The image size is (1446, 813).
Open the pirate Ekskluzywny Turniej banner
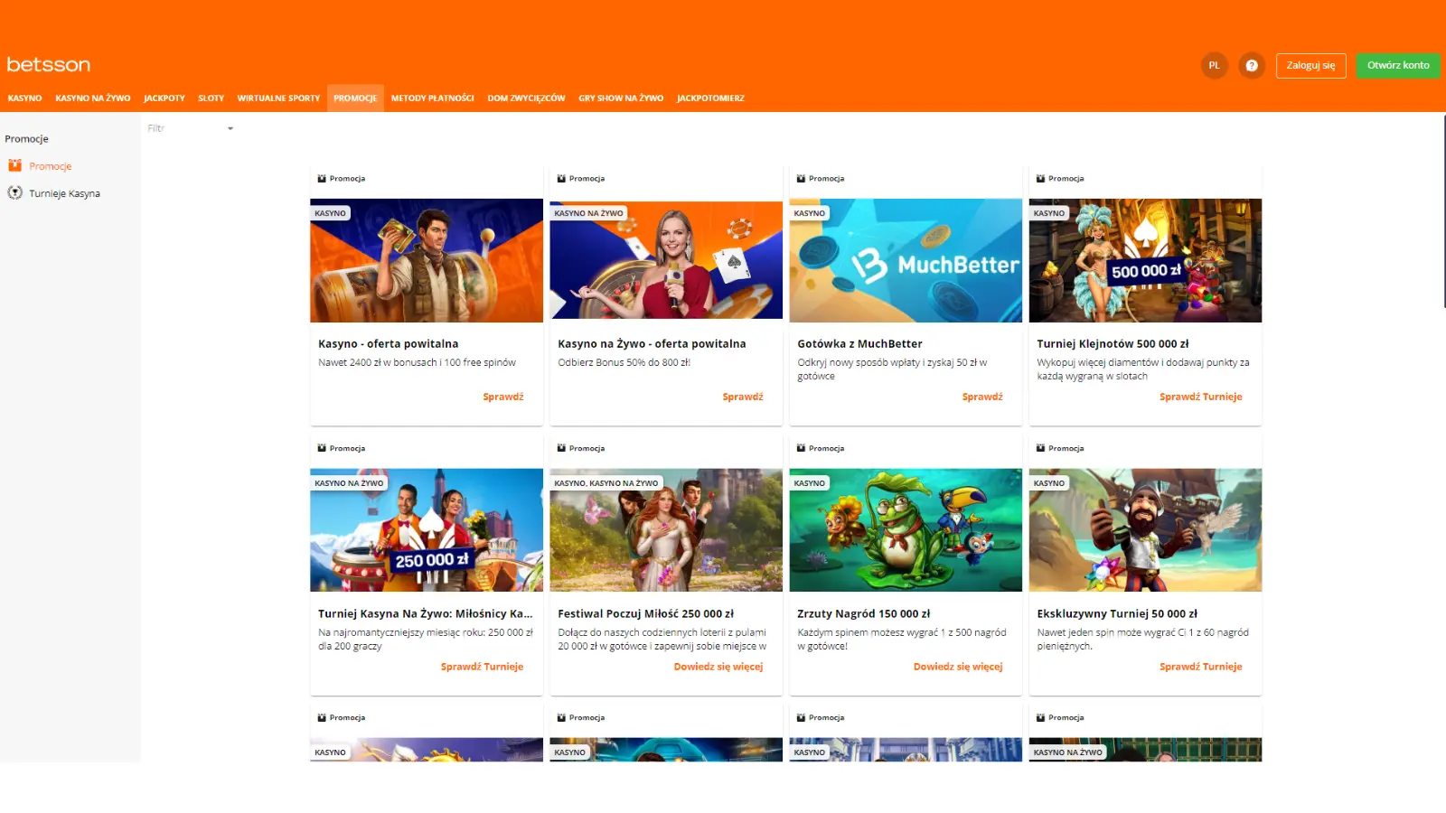[x=1145, y=530]
